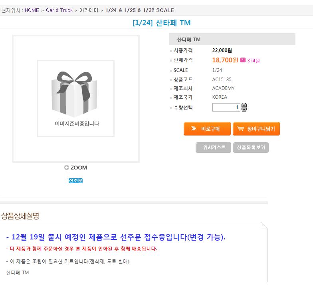Click the pink 적 points icon
Image resolution: width=313 pixels, height=293 pixels.
243,60
